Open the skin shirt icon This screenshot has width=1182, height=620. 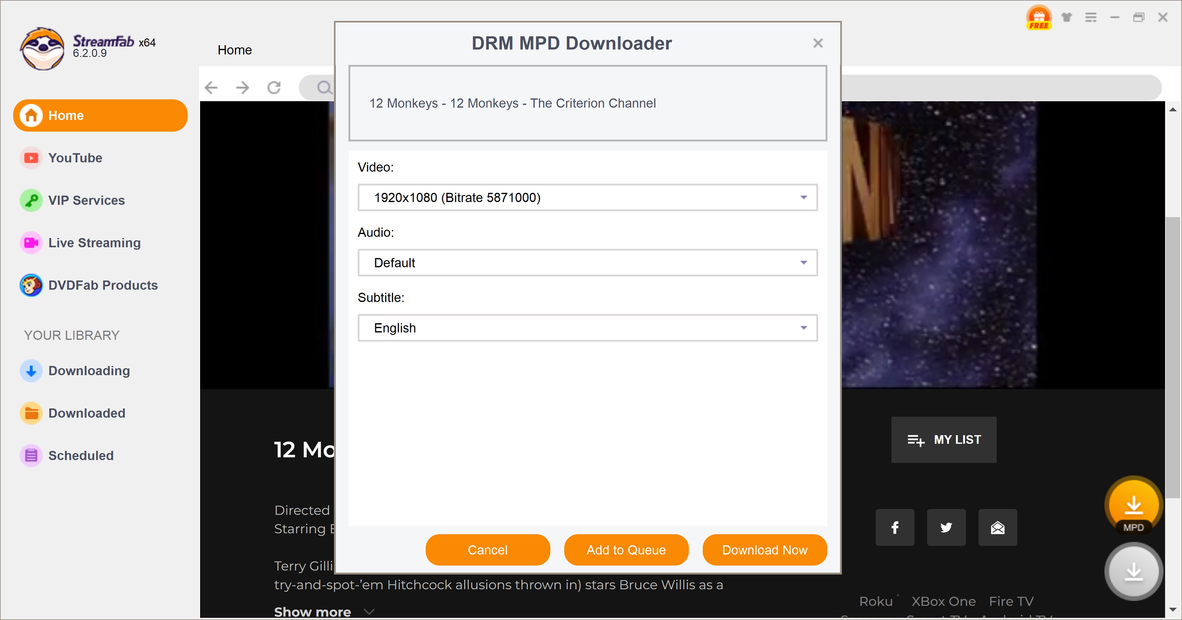coord(1066,18)
